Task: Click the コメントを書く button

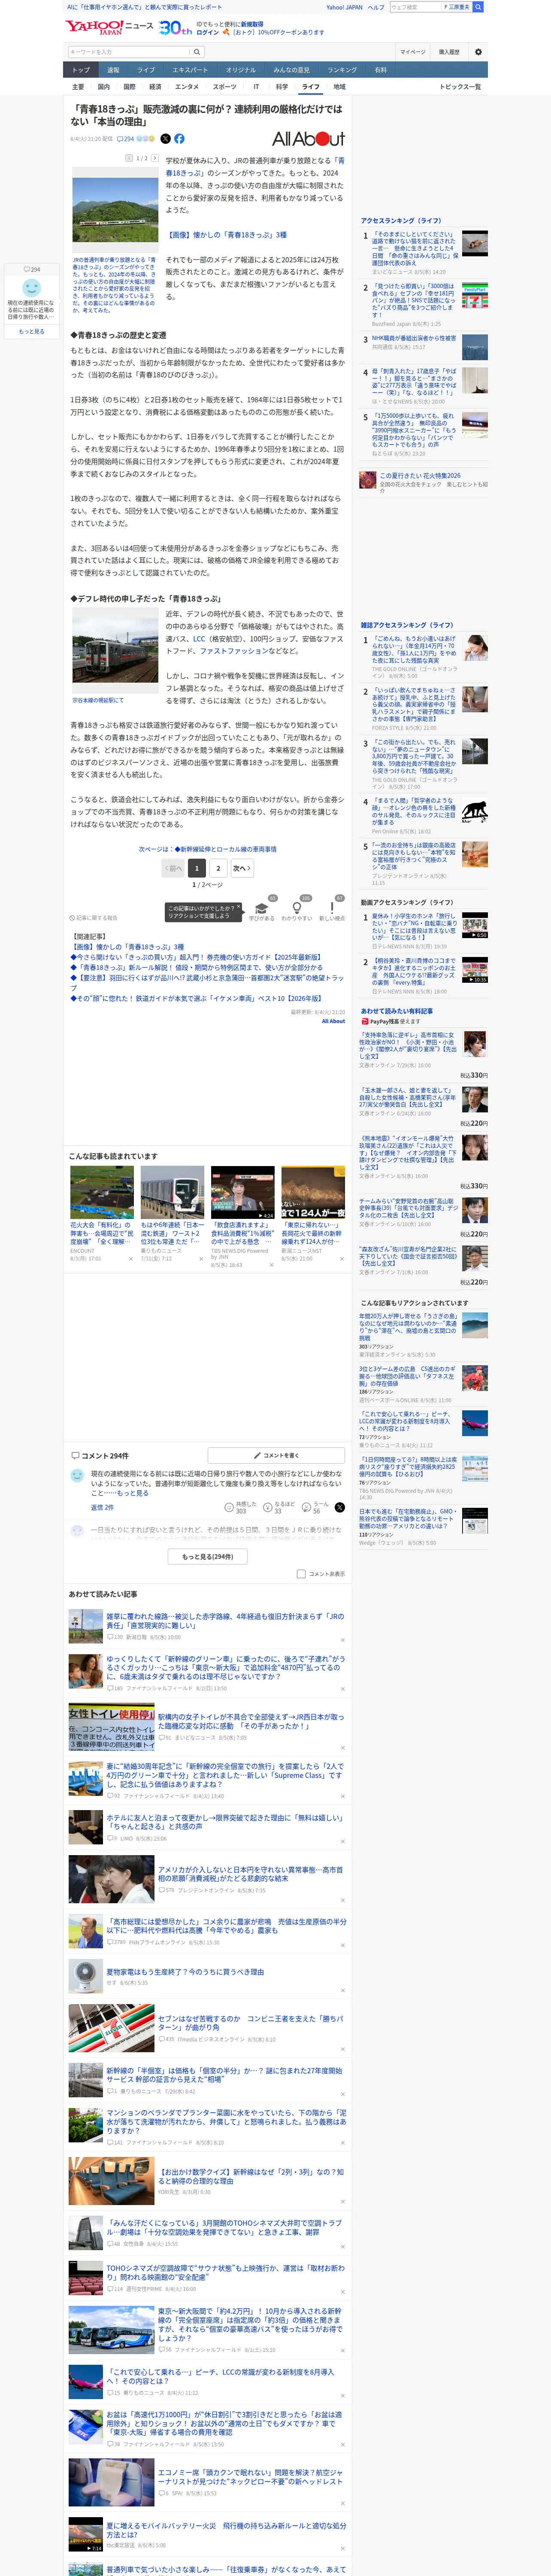Action: [276, 1455]
